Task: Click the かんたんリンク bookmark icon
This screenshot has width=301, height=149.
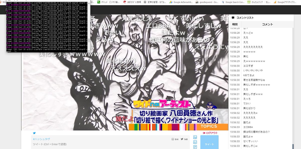Action: click(249, 2)
